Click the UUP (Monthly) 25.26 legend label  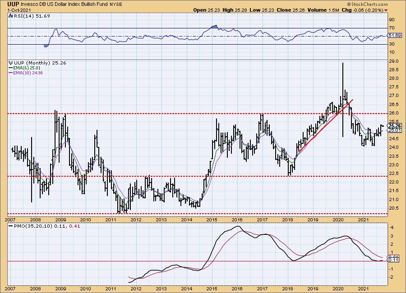(40, 63)
